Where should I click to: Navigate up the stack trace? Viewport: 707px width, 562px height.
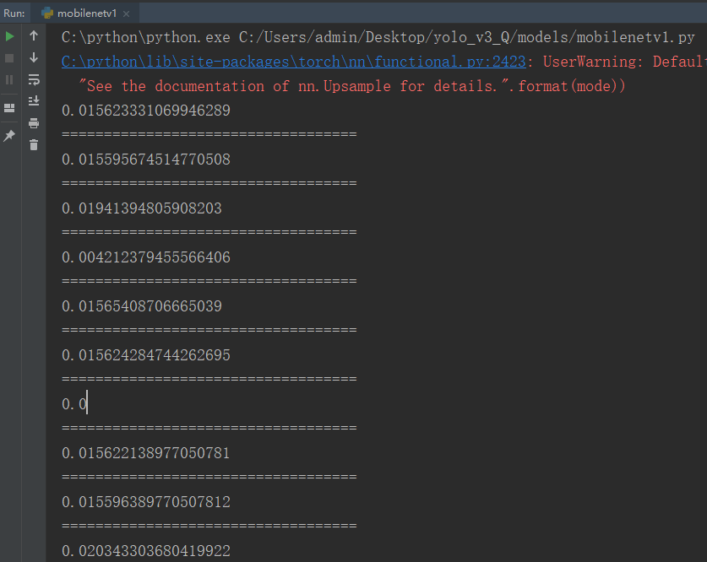33,36
